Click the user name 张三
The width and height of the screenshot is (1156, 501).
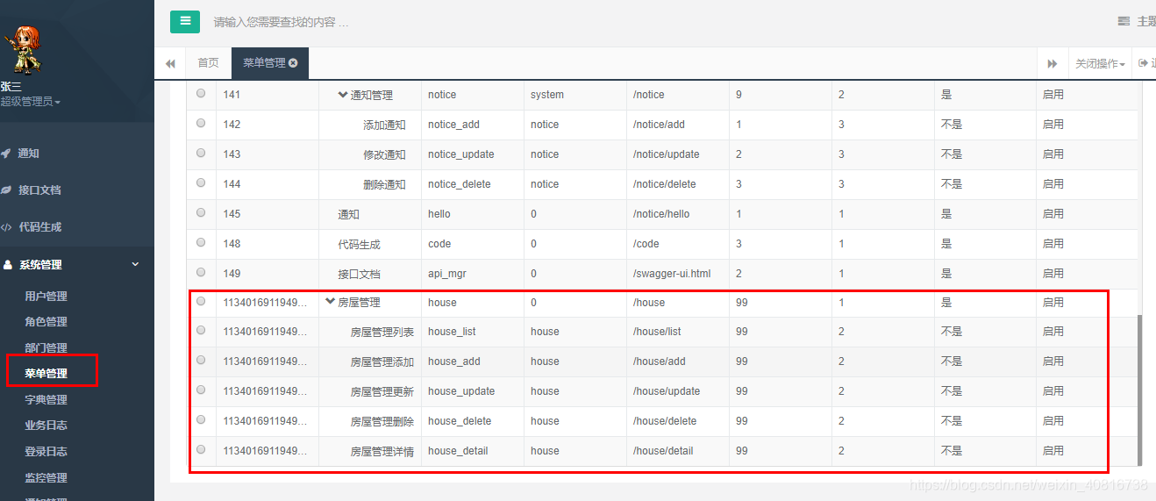coord(11,87)
